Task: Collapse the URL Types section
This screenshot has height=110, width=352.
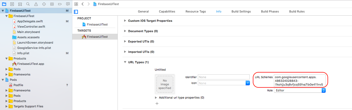Action: pos(125,62)
